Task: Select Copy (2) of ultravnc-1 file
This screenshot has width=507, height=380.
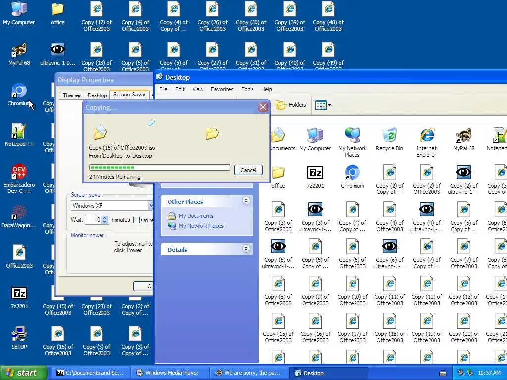Action: coord(463,180)
